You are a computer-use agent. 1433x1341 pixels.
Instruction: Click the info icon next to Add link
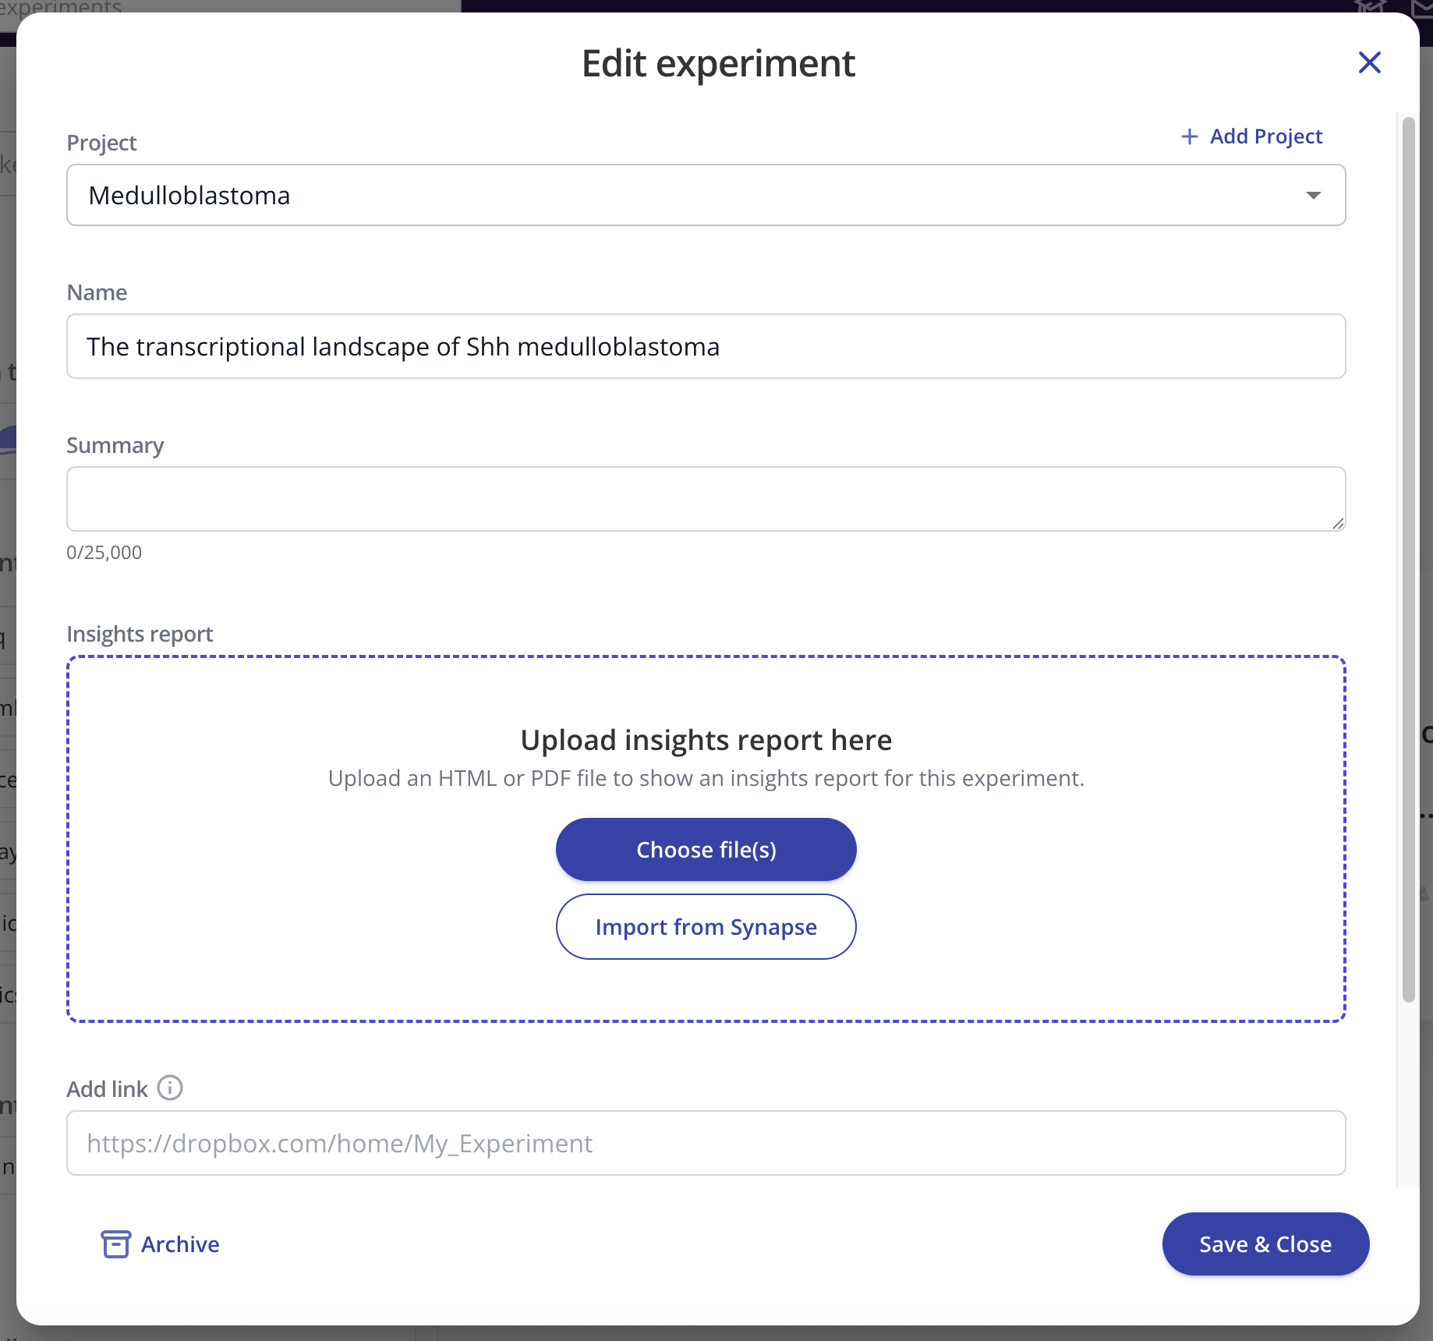170,1088
